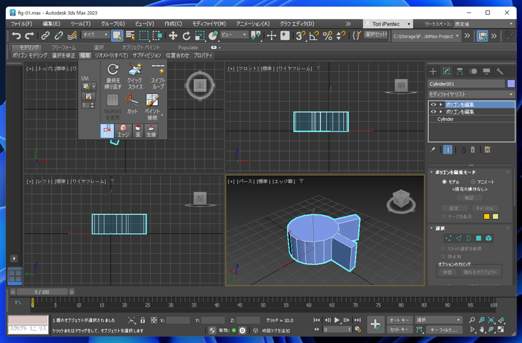Activate the Select and Link tool
522x343 pixels.
tap(45, 35)
